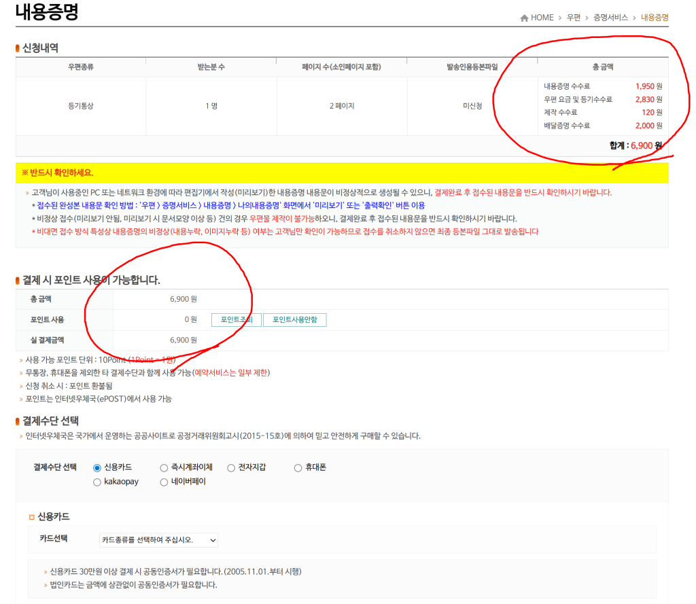This screenshot has width=696, height=604.
Task: Click the 우편종류 column header
Action: tap(81, 67)
